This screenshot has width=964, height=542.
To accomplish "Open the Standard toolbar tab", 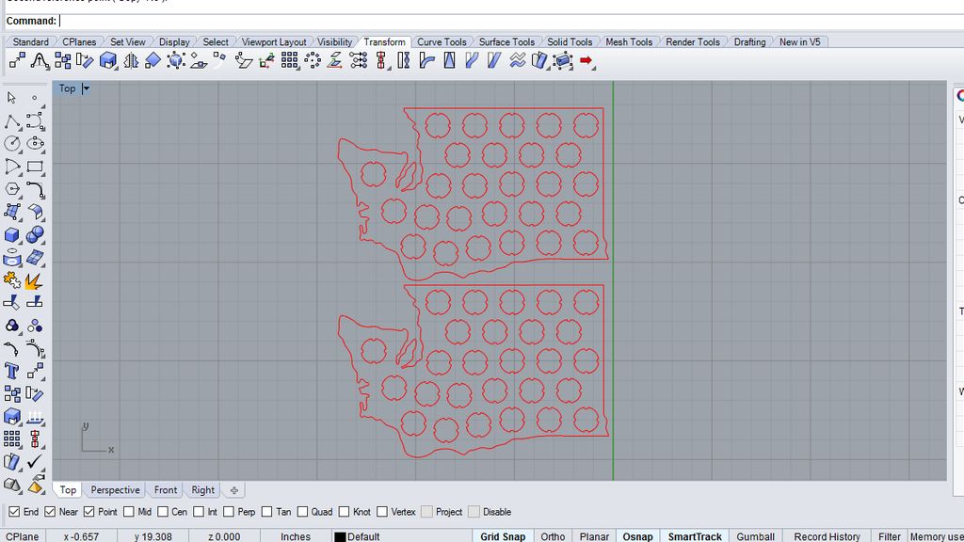I will tap(31, 41).
